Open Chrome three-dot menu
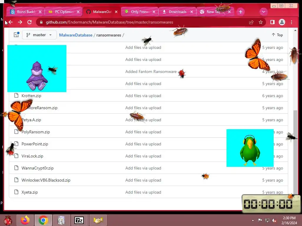The width and height of the screenshot is (302, 226). click(x=291, y=22)
